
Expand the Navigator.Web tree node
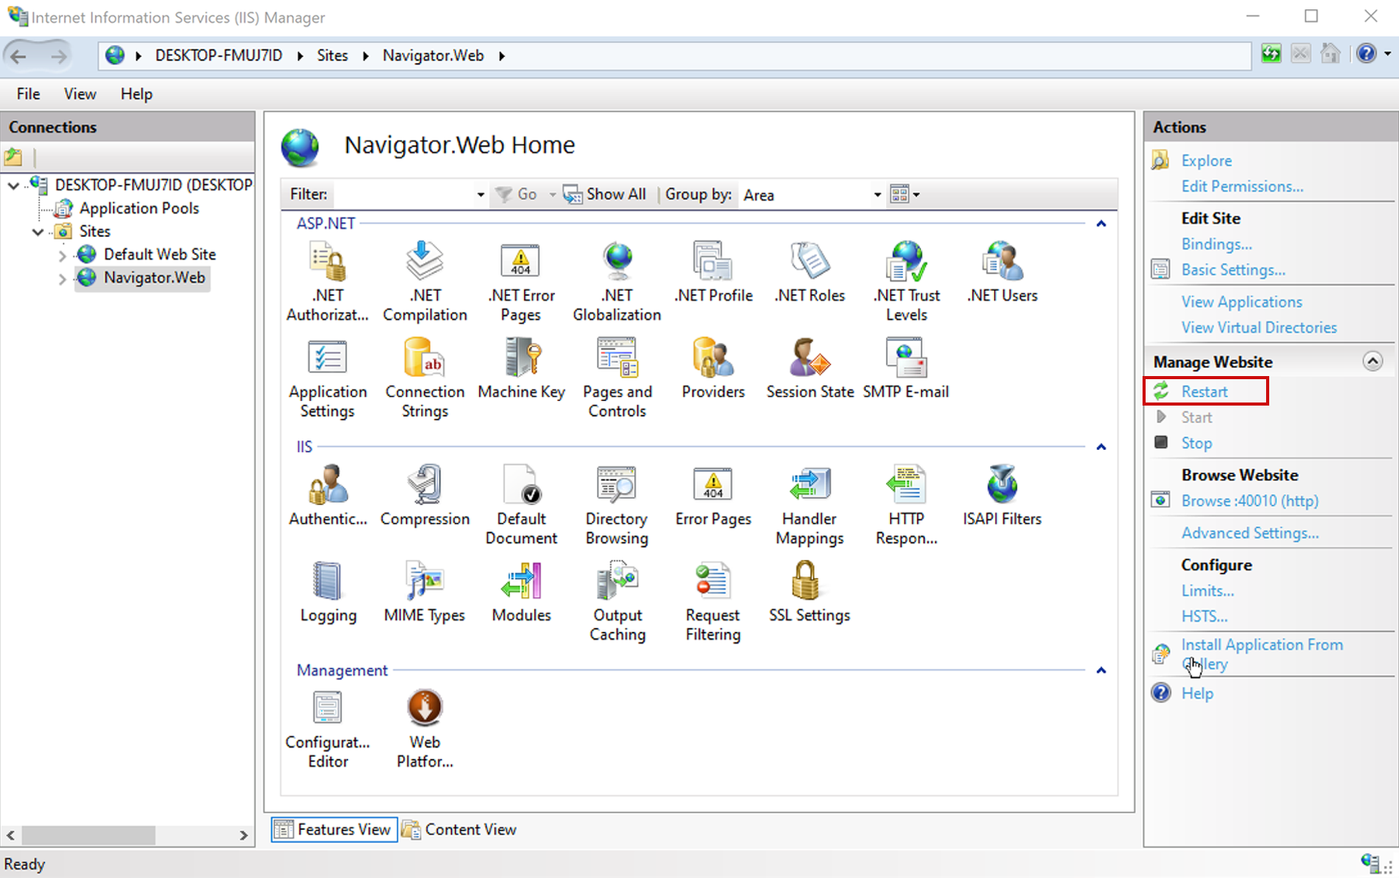point(62,278)
